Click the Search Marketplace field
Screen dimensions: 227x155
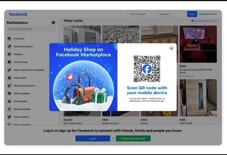pos(31,29)
